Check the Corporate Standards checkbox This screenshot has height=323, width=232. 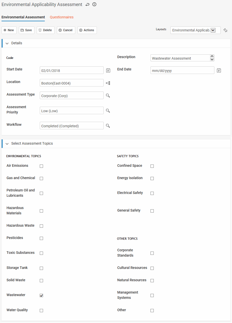152,253
